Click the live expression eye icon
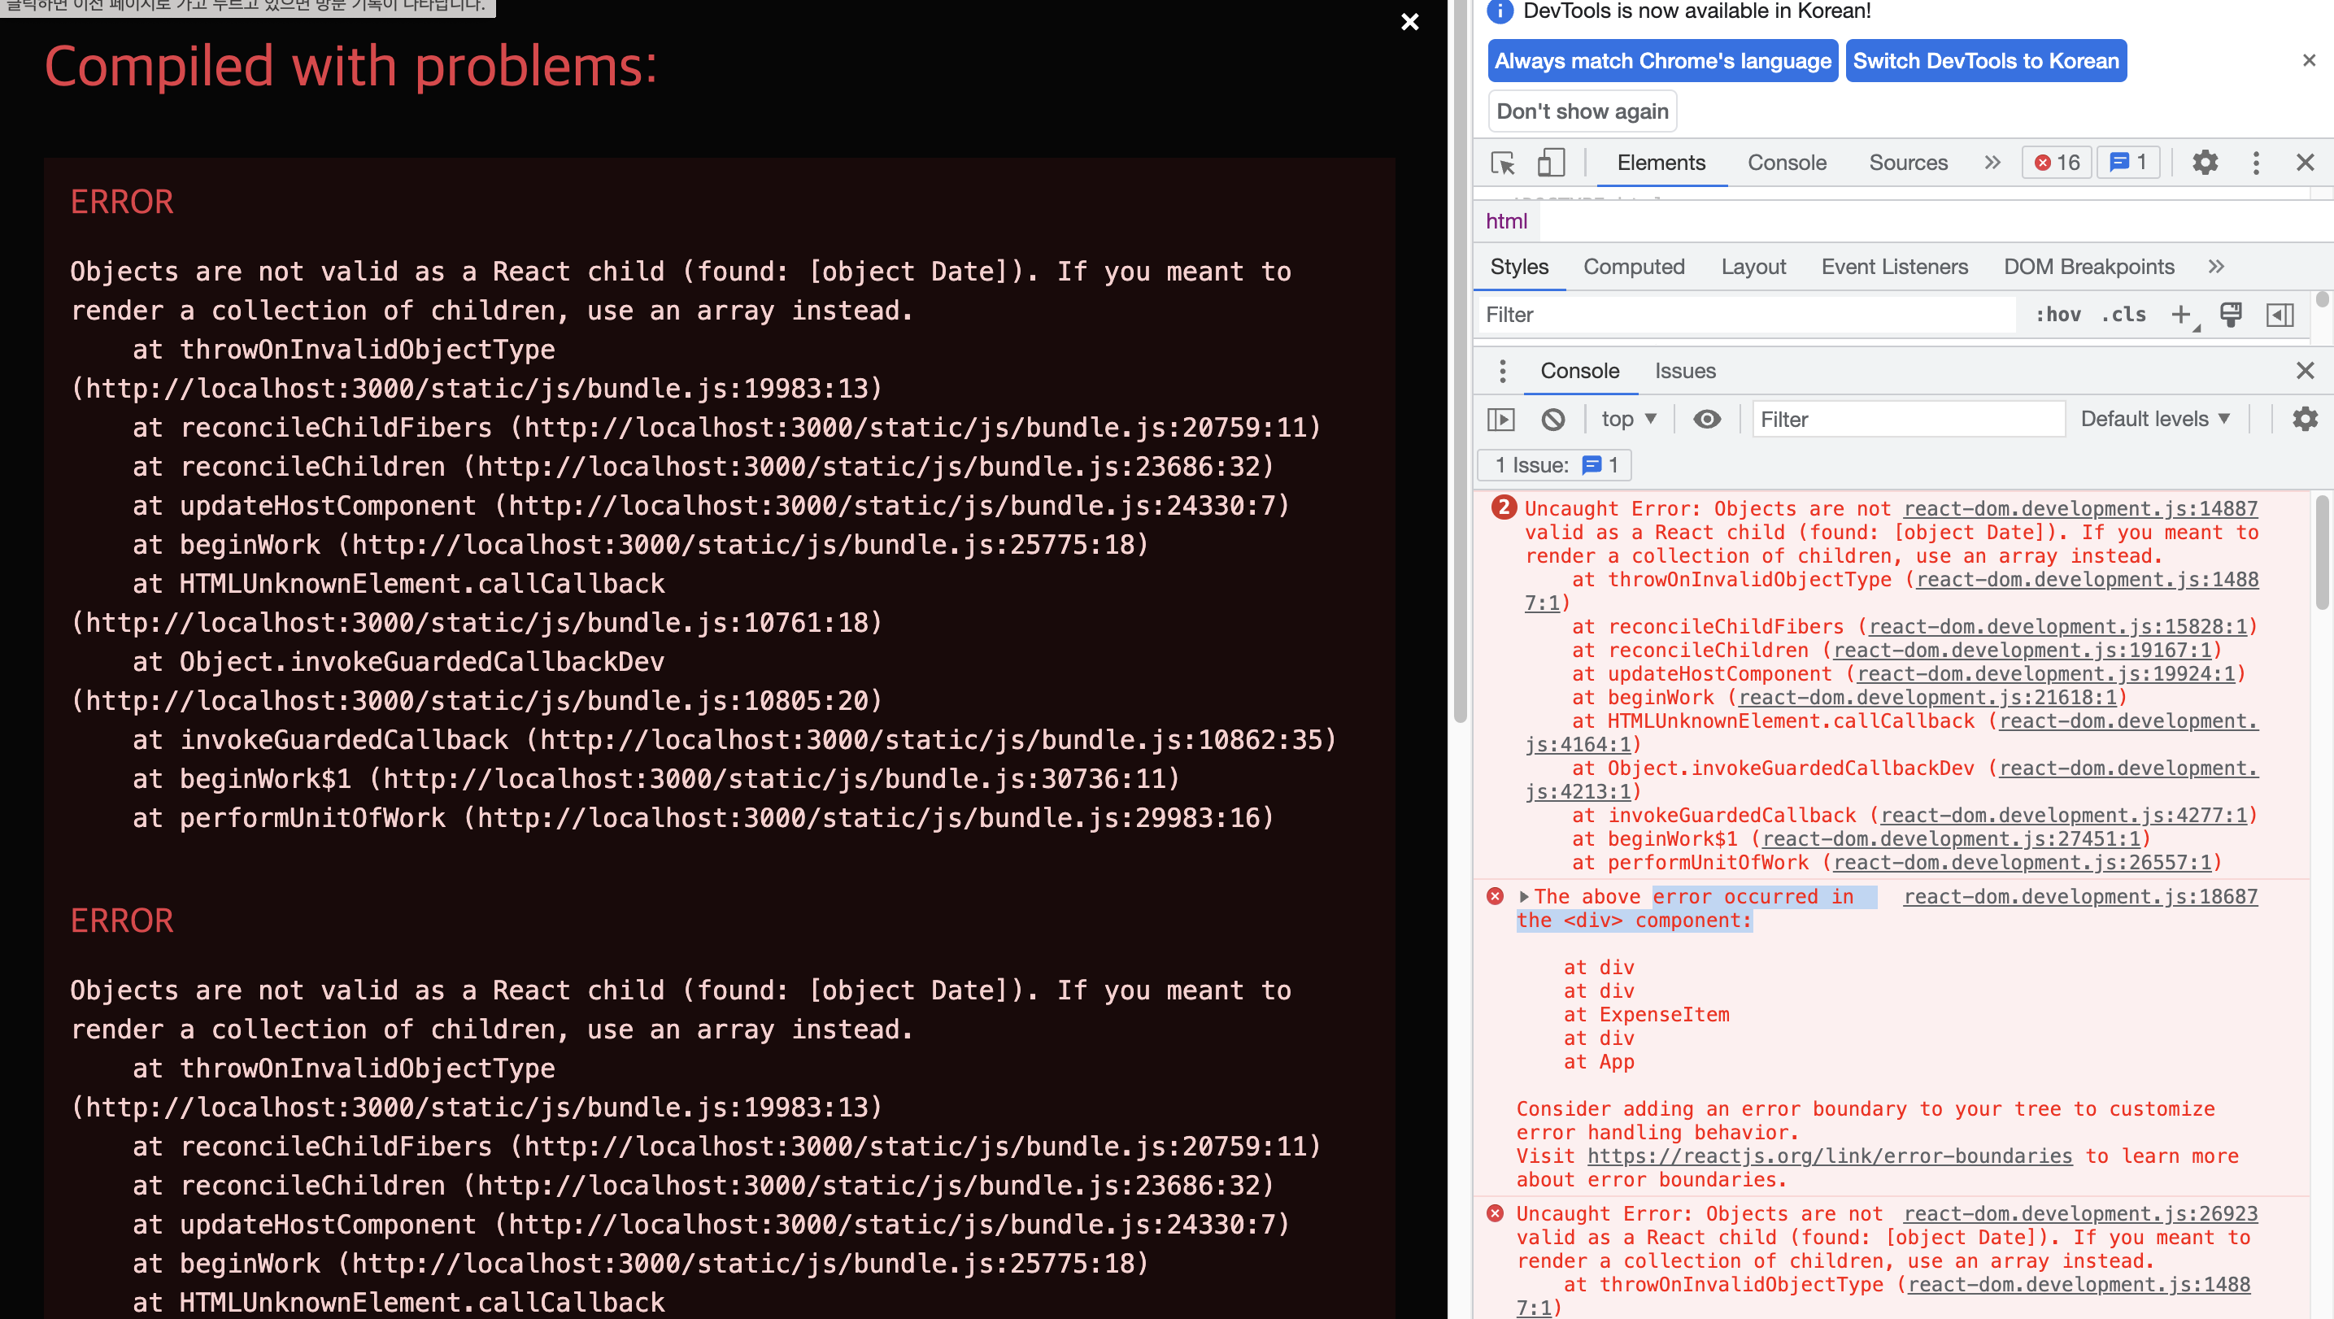This screenshot has width=2334, height=1319. 1707,420
